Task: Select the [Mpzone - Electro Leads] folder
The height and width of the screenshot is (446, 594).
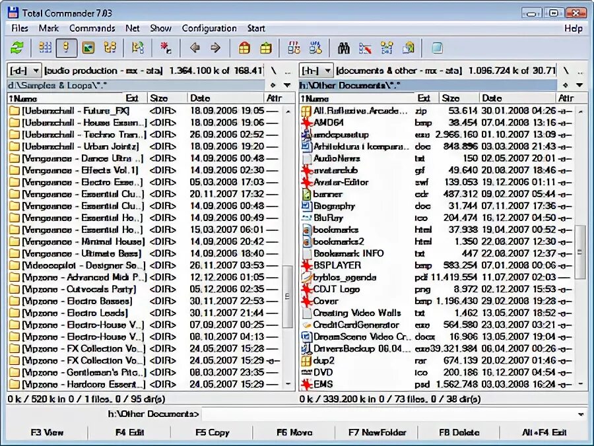Action: [75, 313]
